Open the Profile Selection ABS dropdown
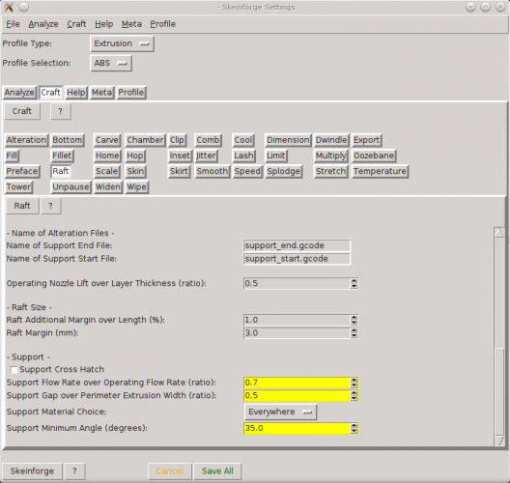Image resolution: width=510 pixels, height=483 pixels. click(111, 63)
